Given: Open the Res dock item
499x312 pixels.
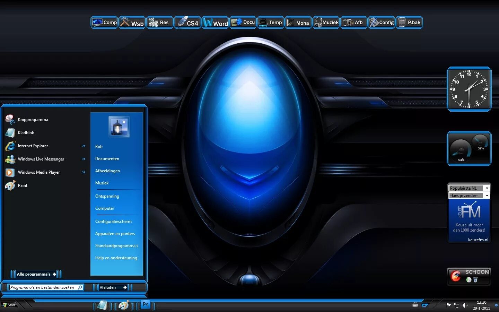Looking at the screenshot, I should [160, 23].
